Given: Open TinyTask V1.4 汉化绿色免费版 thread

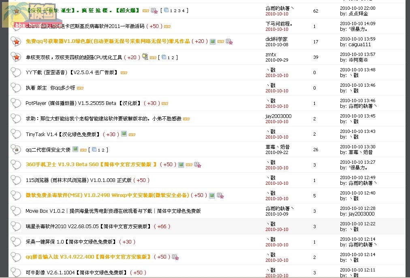Looking at the screenshot, I should point(63,134).
